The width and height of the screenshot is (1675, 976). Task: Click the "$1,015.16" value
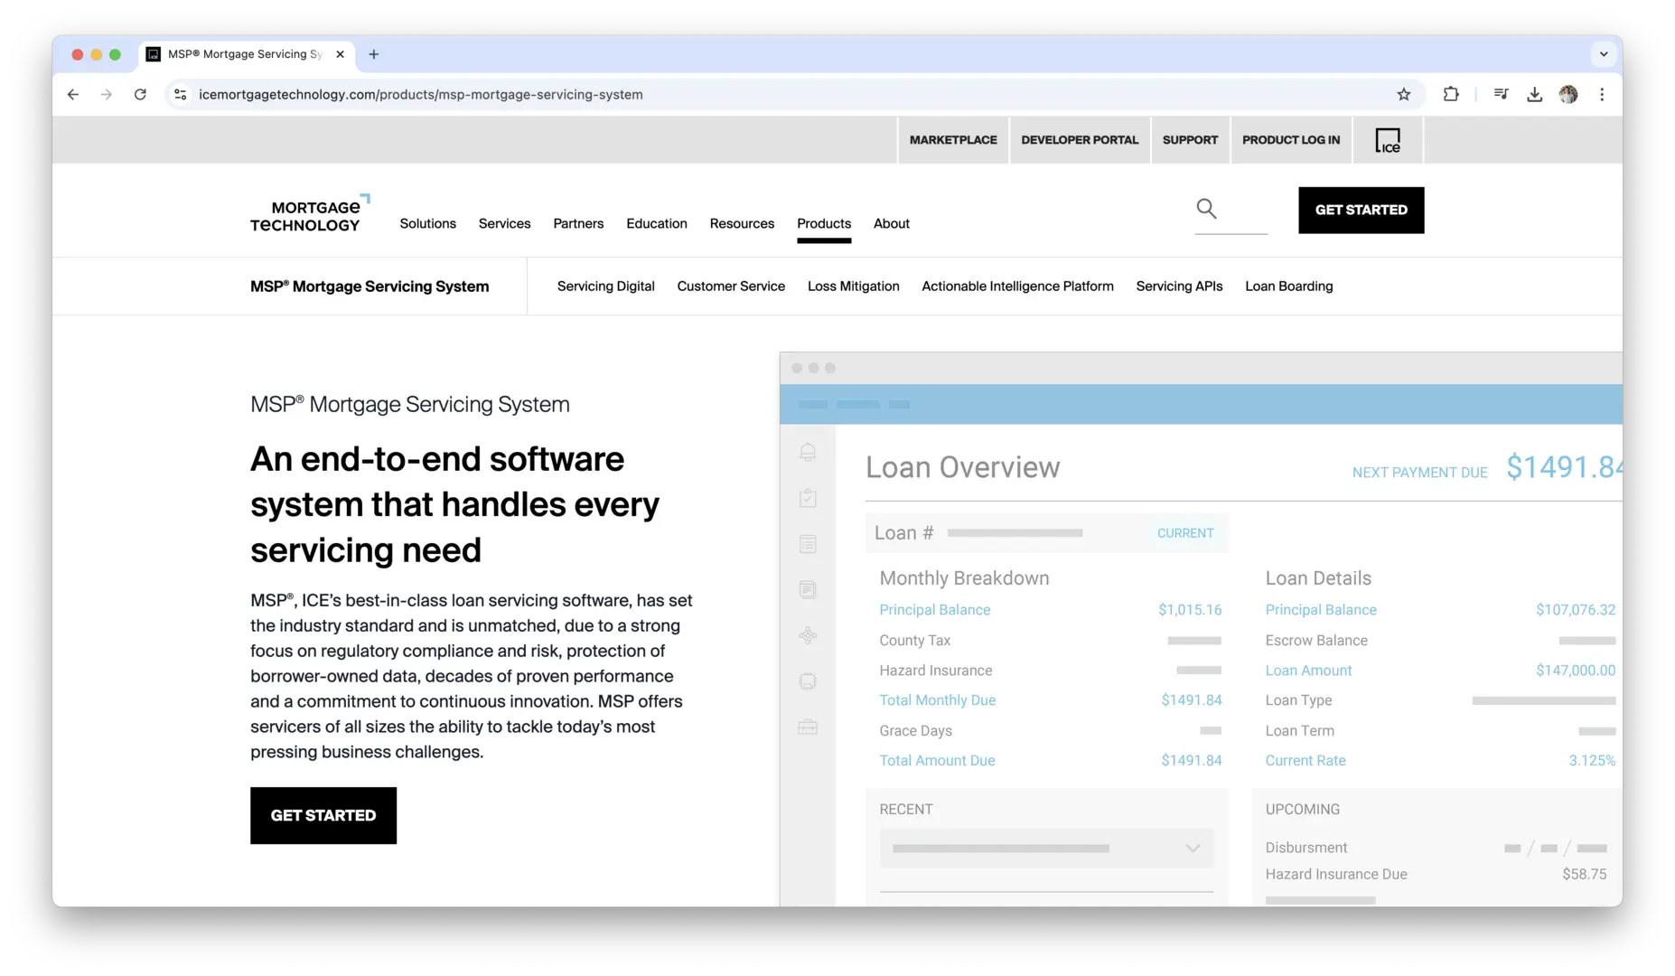pos(1190,610)
